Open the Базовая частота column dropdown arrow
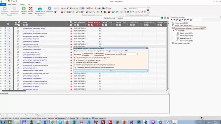Viewport: 221px width, 124px height. pos(99,25)
